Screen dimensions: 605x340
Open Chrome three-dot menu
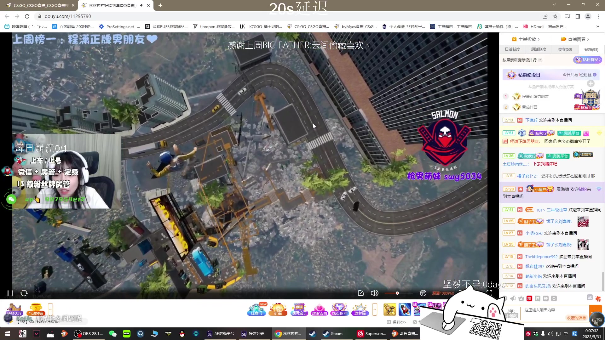598,16
